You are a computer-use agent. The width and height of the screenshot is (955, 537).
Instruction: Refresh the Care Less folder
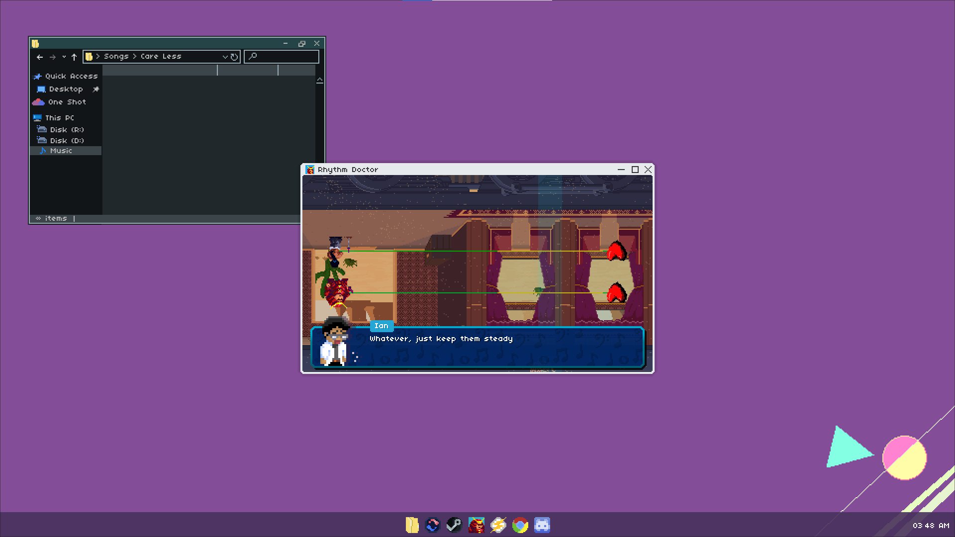[x=234, y=57]
